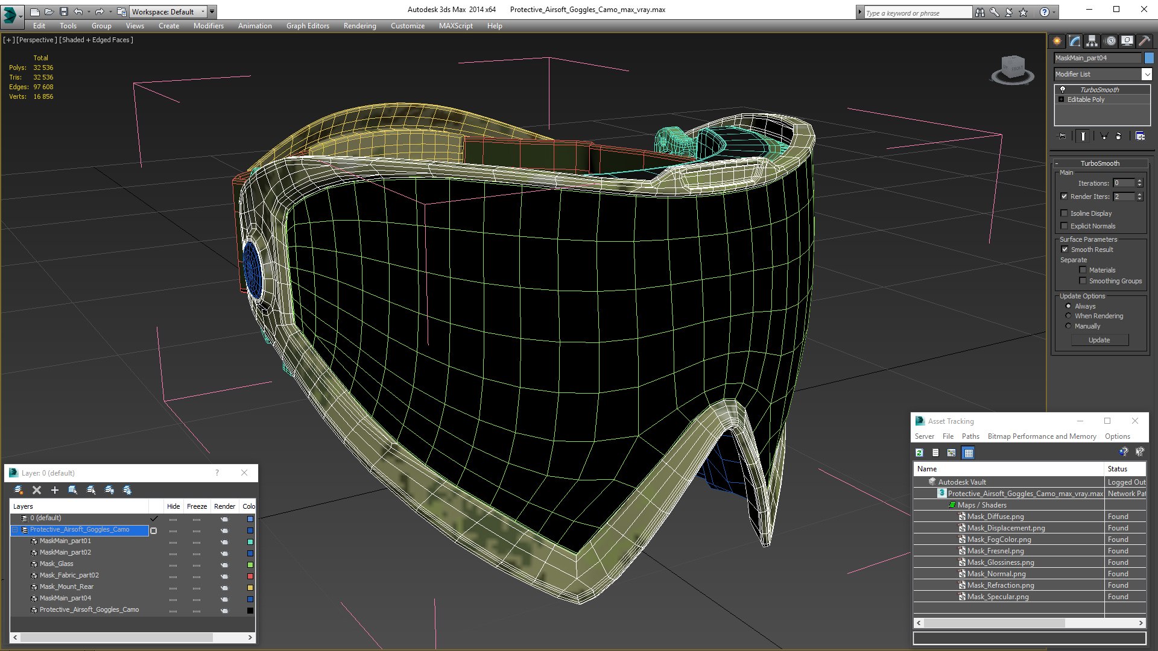Collapse the TurboSmooth rollout header
Image resolution: width=1158 pixels, height=651 pixels.
pyautogui.click(x=1099, y=163)
